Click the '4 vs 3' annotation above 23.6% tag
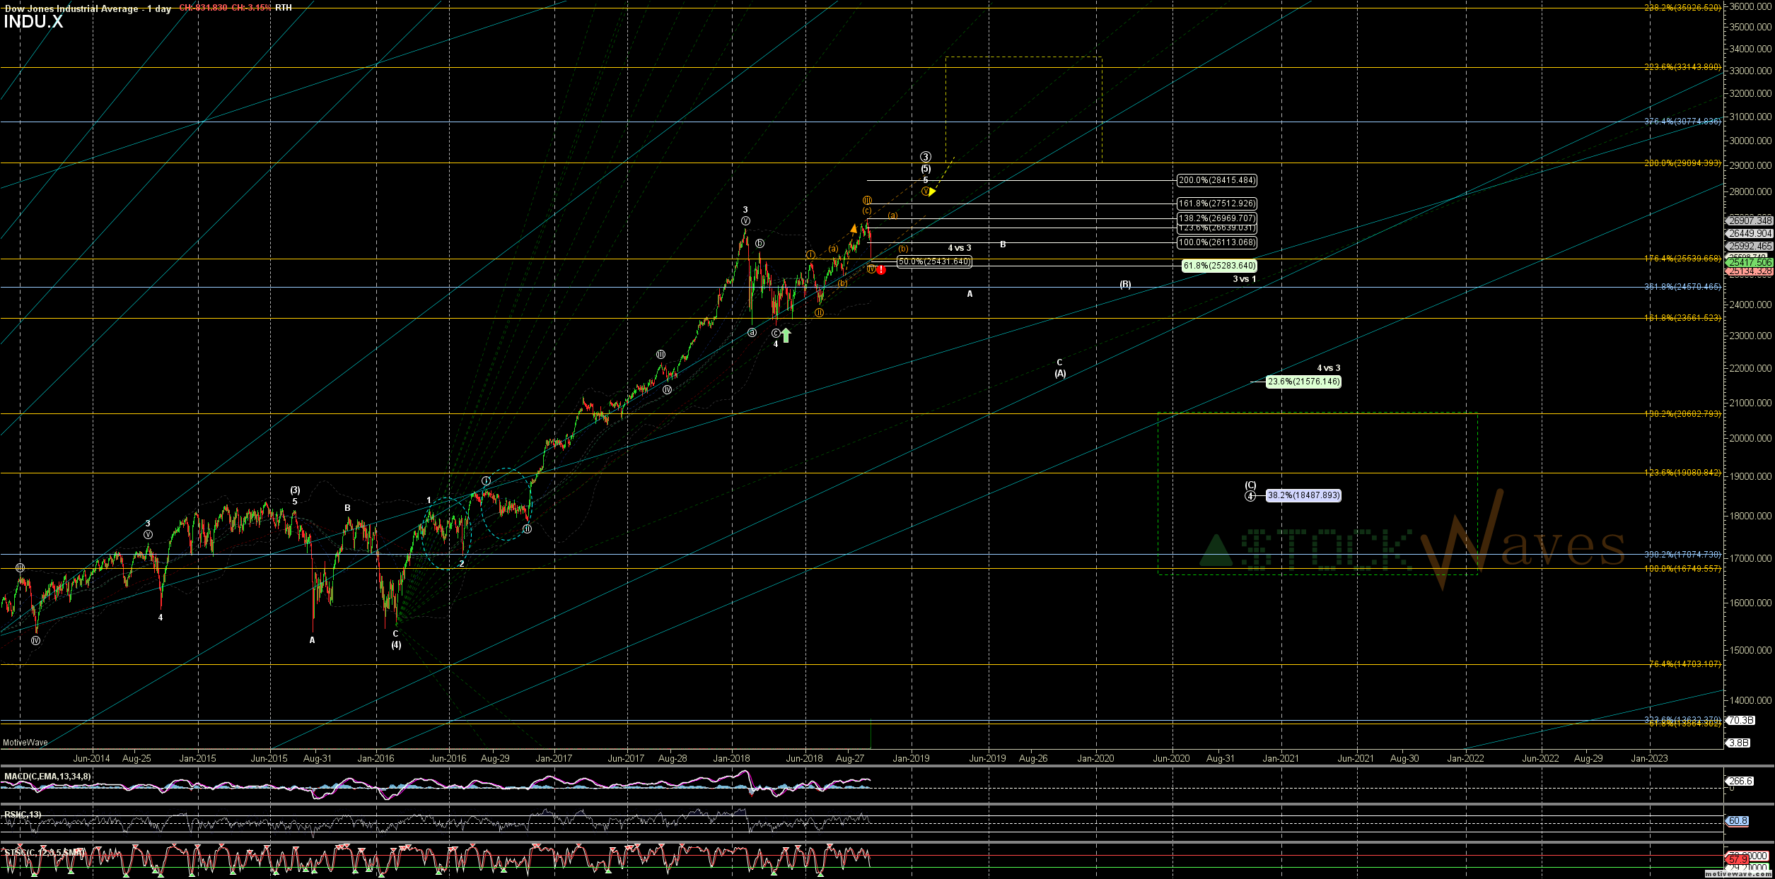 [x=1329, y=368]
